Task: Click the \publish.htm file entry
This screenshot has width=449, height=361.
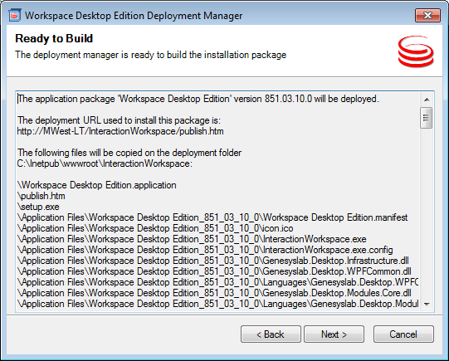Action: [41, 196]
